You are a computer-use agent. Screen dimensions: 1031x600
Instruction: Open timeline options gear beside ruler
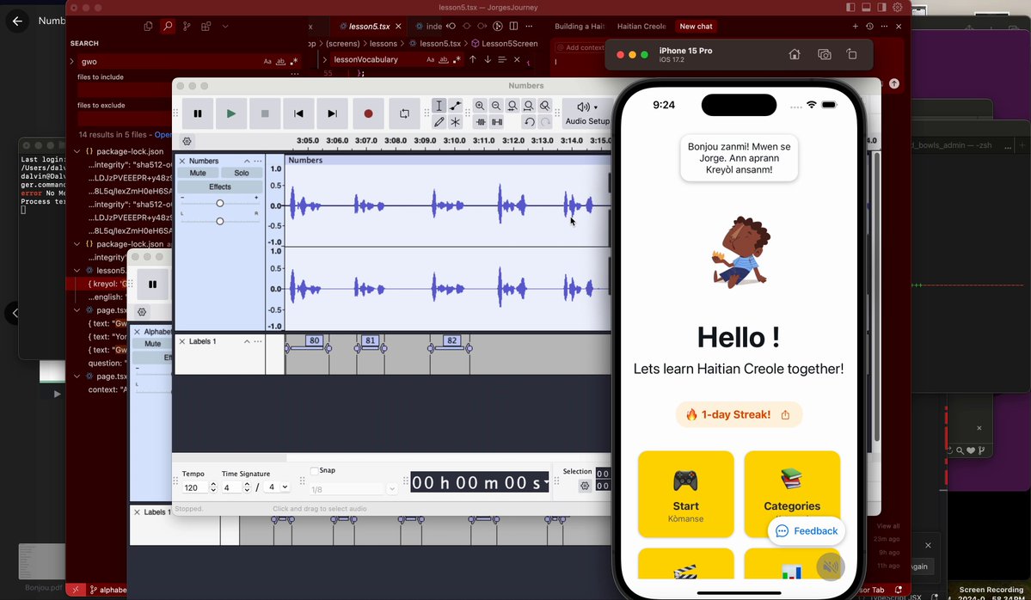187,141
